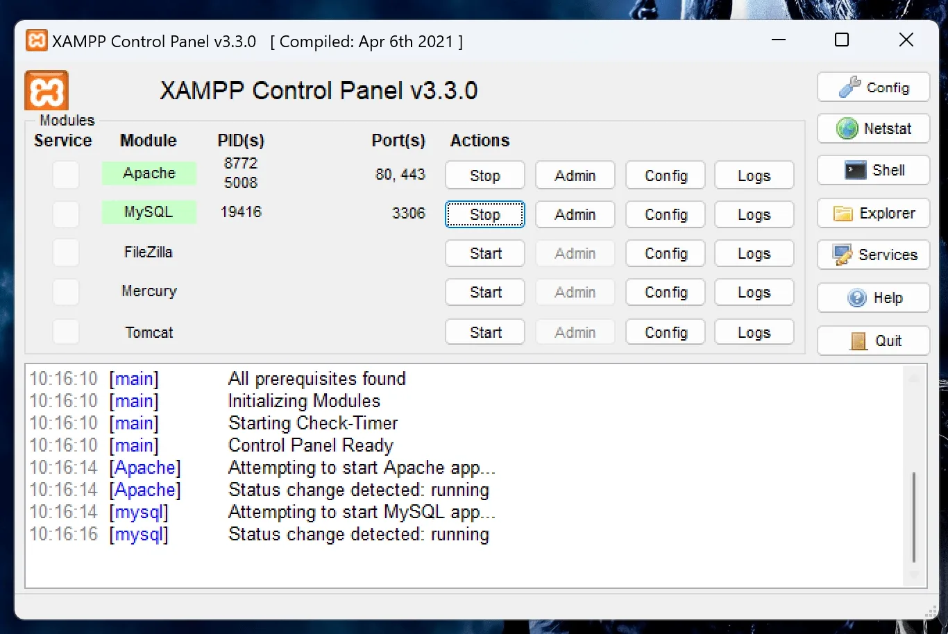Image resolution: width=948 pixels, height=634 pixels.
Task: Click the disabled Mercury Admin button
Action: [575, 292]
